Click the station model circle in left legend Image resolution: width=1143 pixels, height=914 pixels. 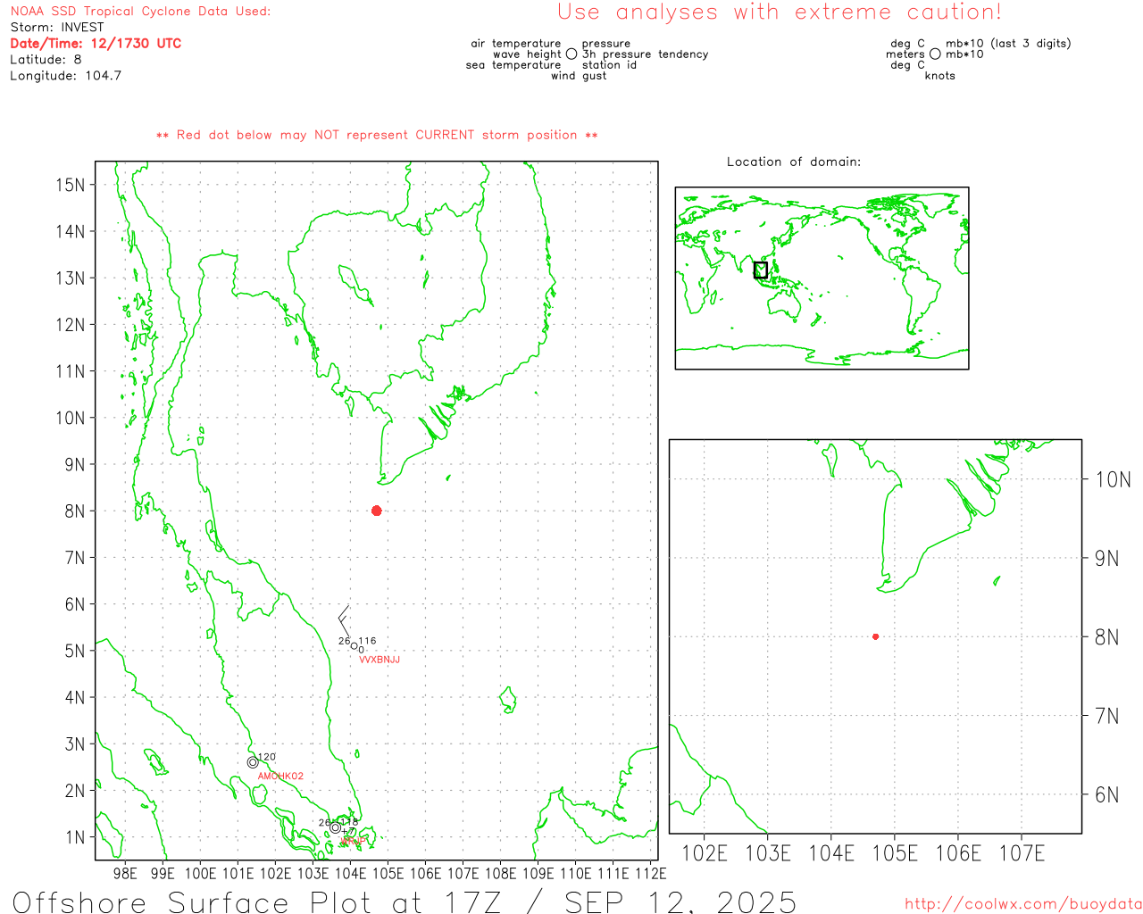coord(571,54)
